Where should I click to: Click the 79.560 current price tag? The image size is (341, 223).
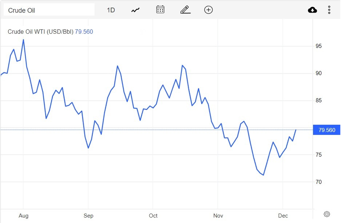(x=327, y=130)
